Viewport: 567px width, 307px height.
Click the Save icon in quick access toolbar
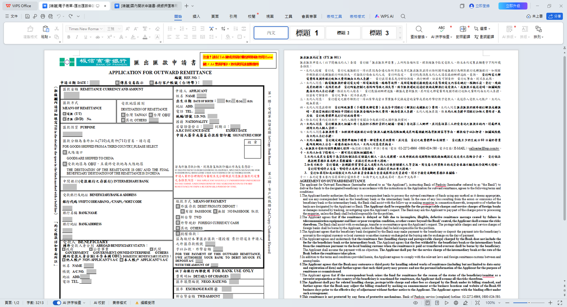click(27, 16)
